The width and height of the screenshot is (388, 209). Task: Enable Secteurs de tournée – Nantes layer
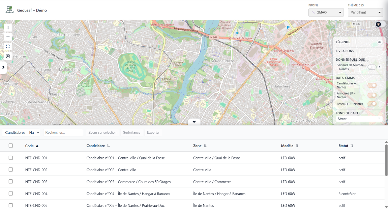point(372,67)
